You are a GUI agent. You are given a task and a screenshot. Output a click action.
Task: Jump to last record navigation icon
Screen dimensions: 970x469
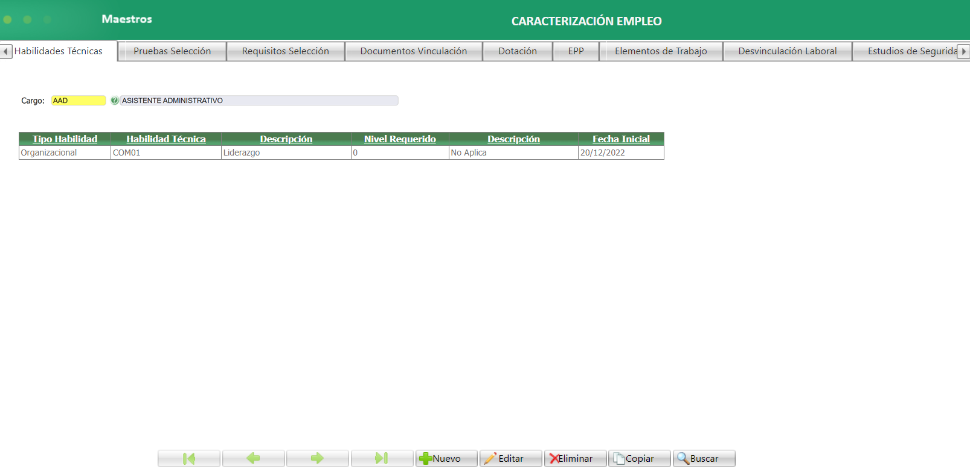pyautogui.click(x=382, y=458)
